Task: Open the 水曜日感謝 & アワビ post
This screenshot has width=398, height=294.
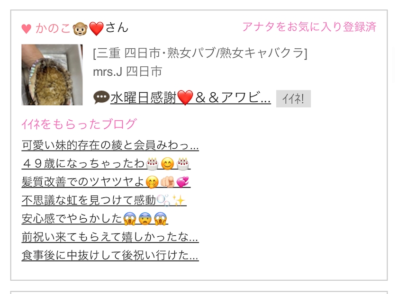Action: click(190, 98)
